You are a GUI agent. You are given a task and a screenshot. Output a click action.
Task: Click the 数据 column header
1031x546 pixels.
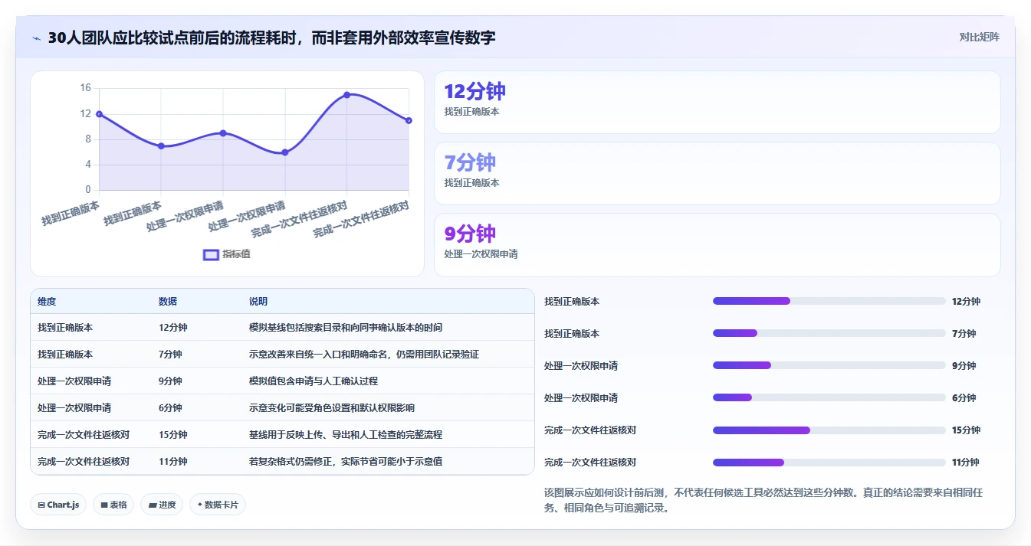click(x=168, y=302)
